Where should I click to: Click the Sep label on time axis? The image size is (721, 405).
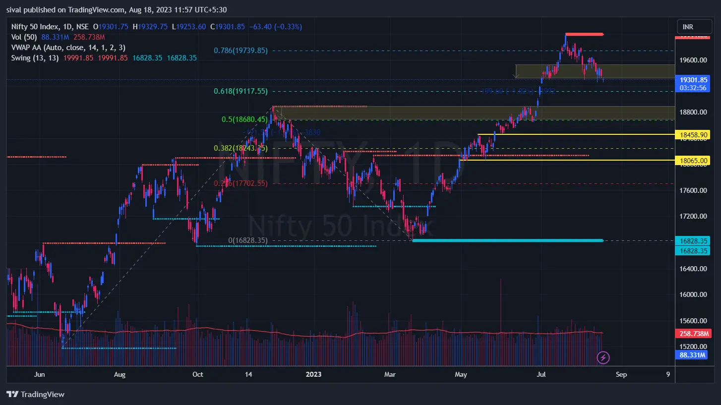click(621, 374)
